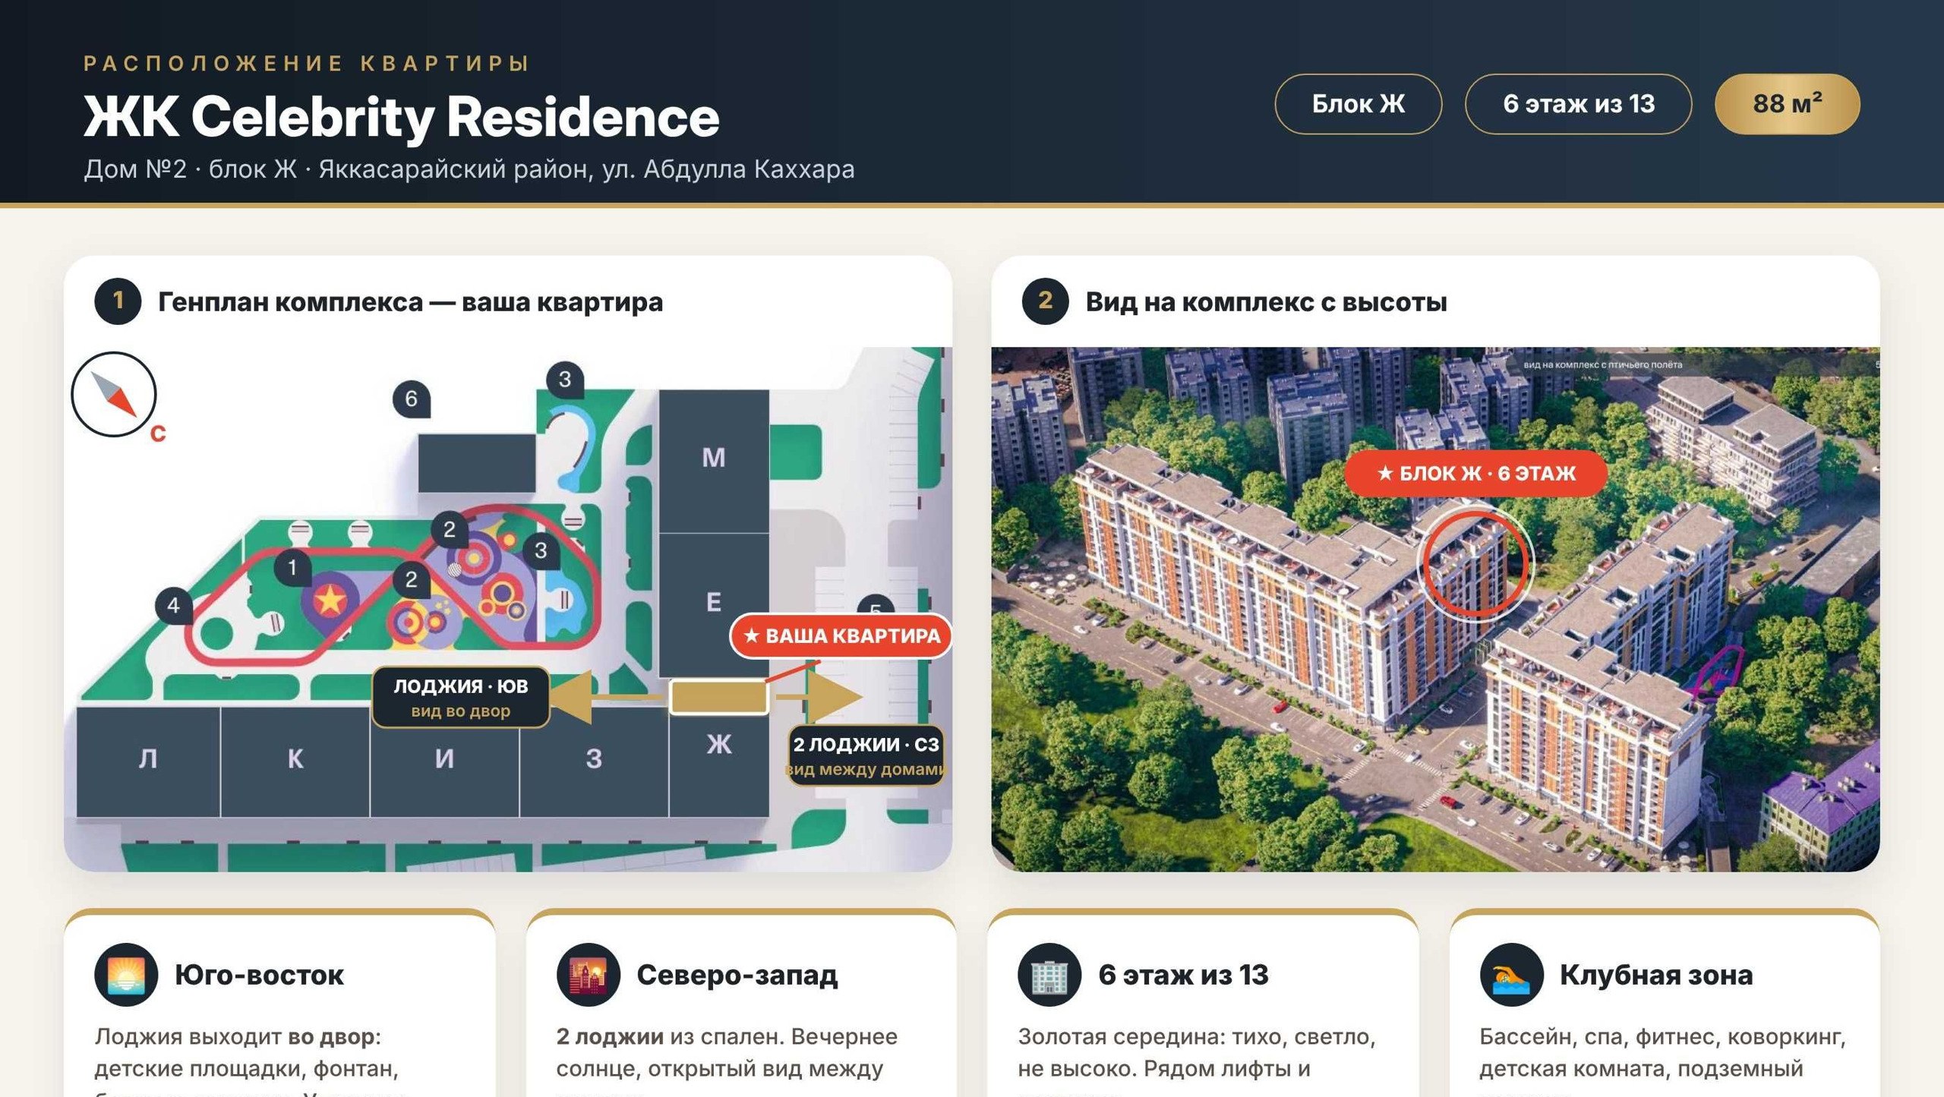1944x1097 pixels.
Task: Select building block И on the plan
Action: [445, 761]
